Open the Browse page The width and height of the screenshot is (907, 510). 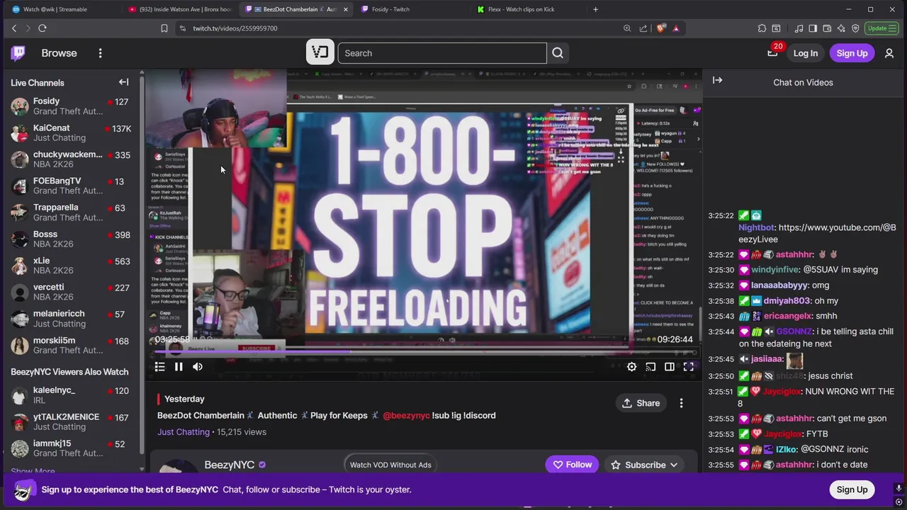click(59, 53)
